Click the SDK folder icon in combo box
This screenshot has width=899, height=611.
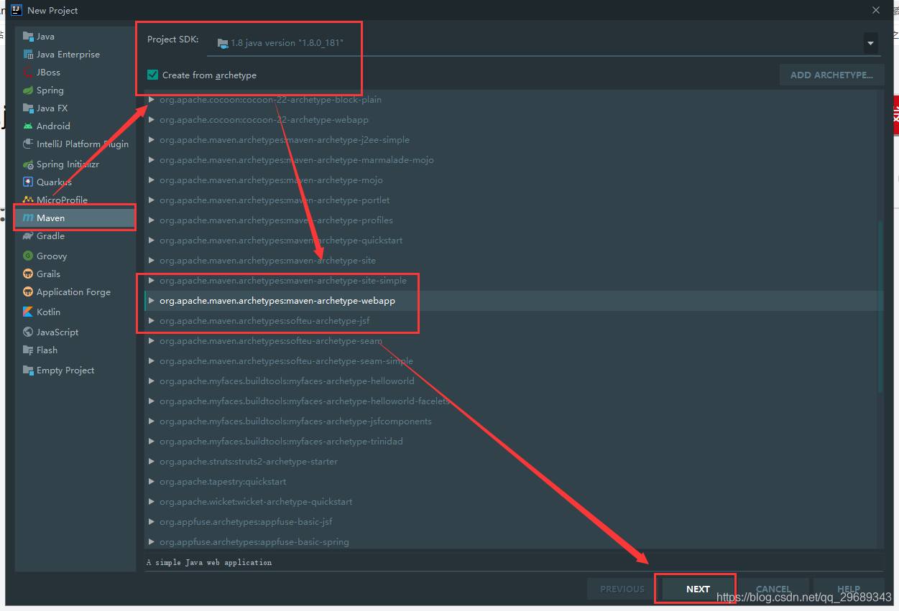click(222, 43)
